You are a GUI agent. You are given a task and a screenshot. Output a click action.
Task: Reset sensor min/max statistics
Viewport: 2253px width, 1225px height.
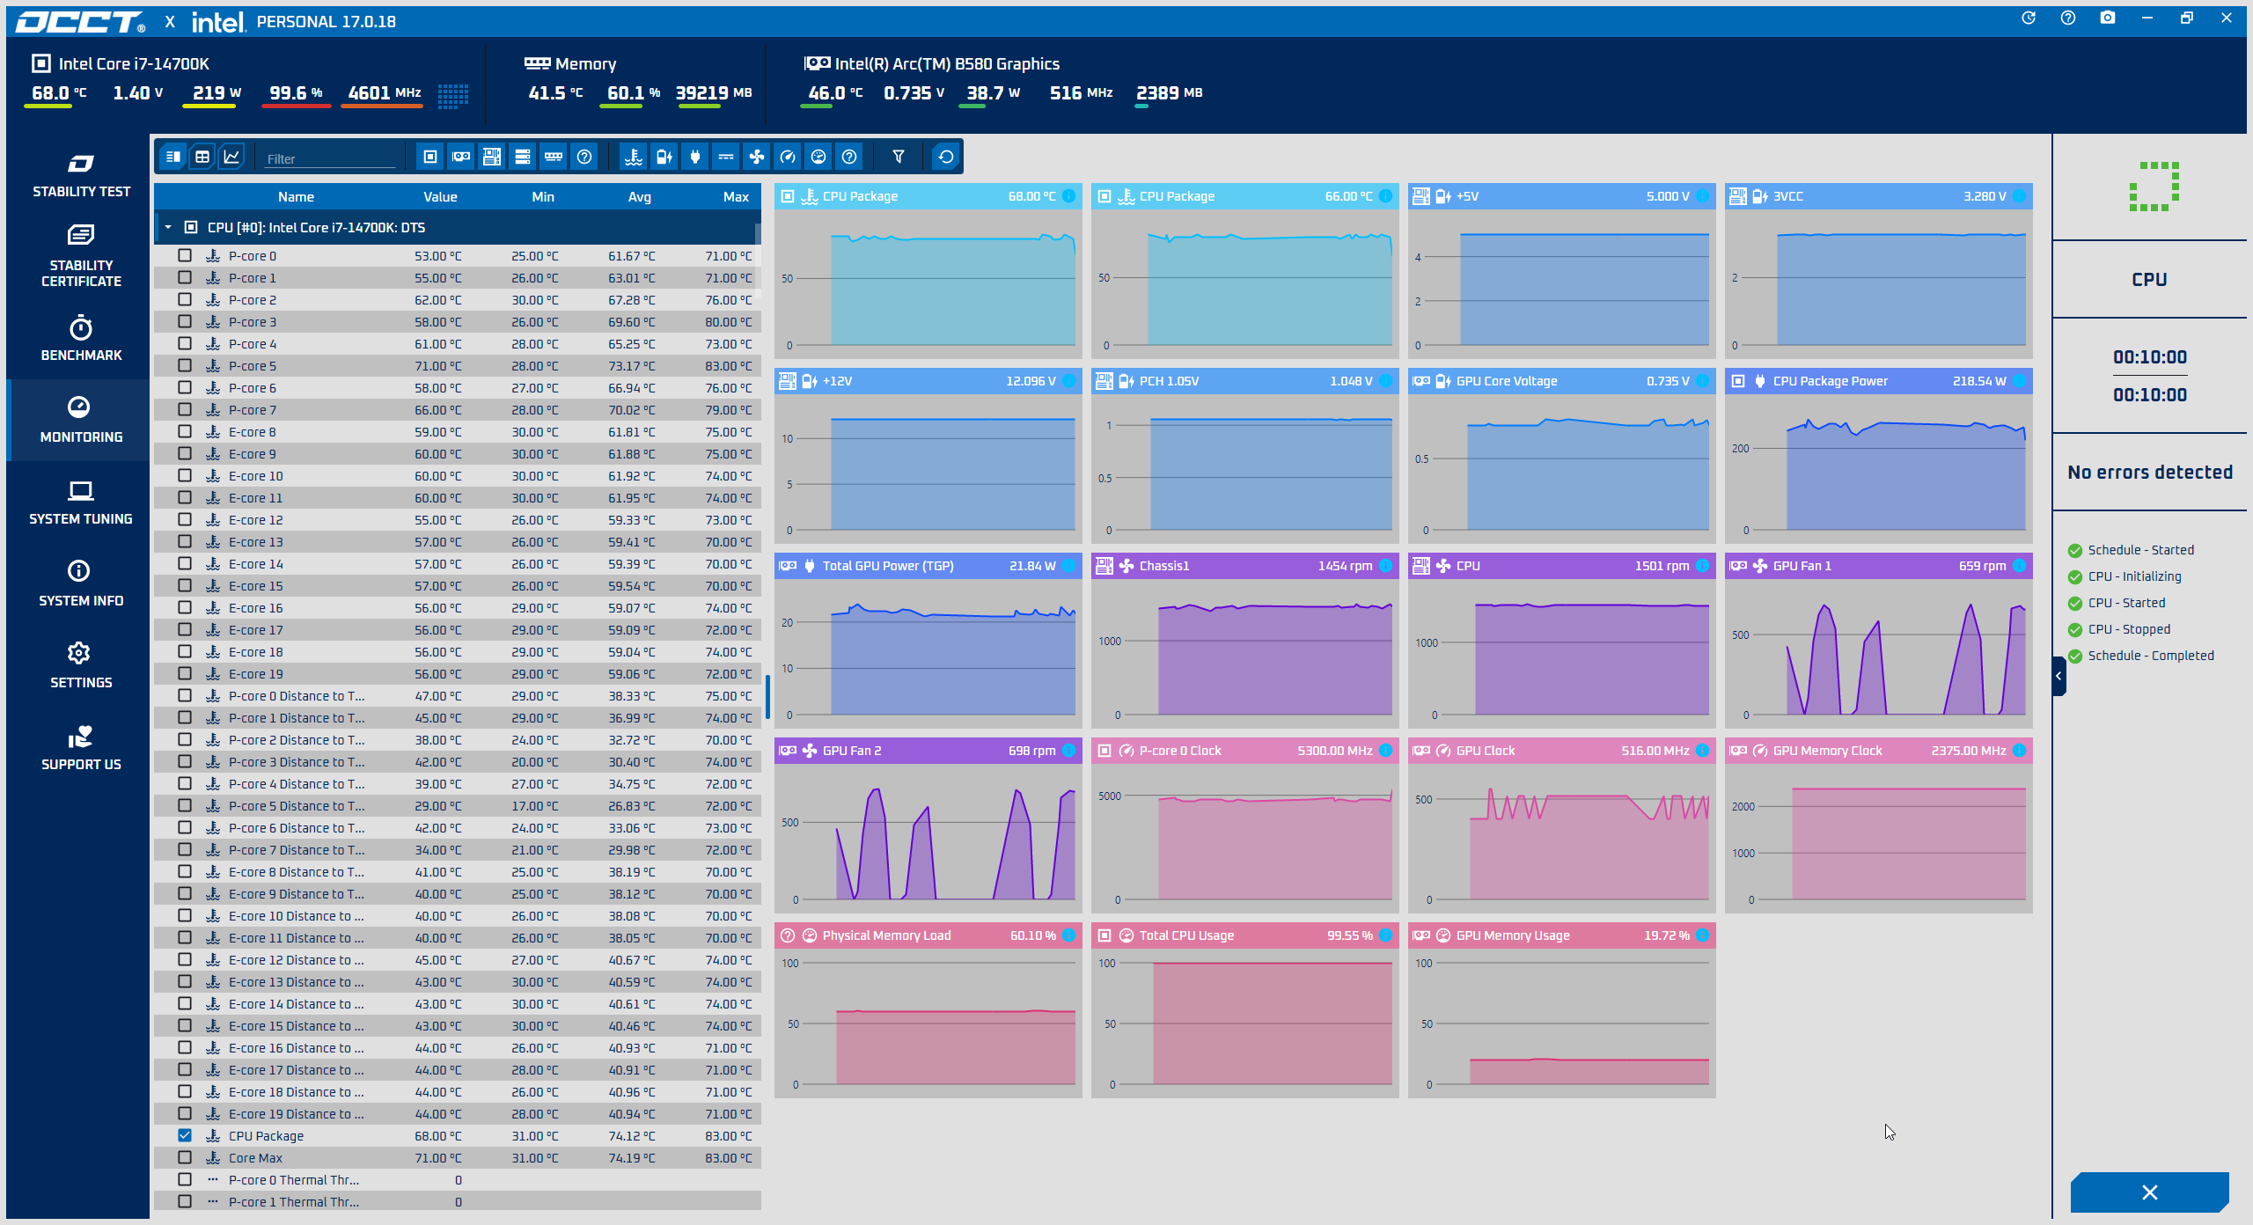[x=946, y=157]
